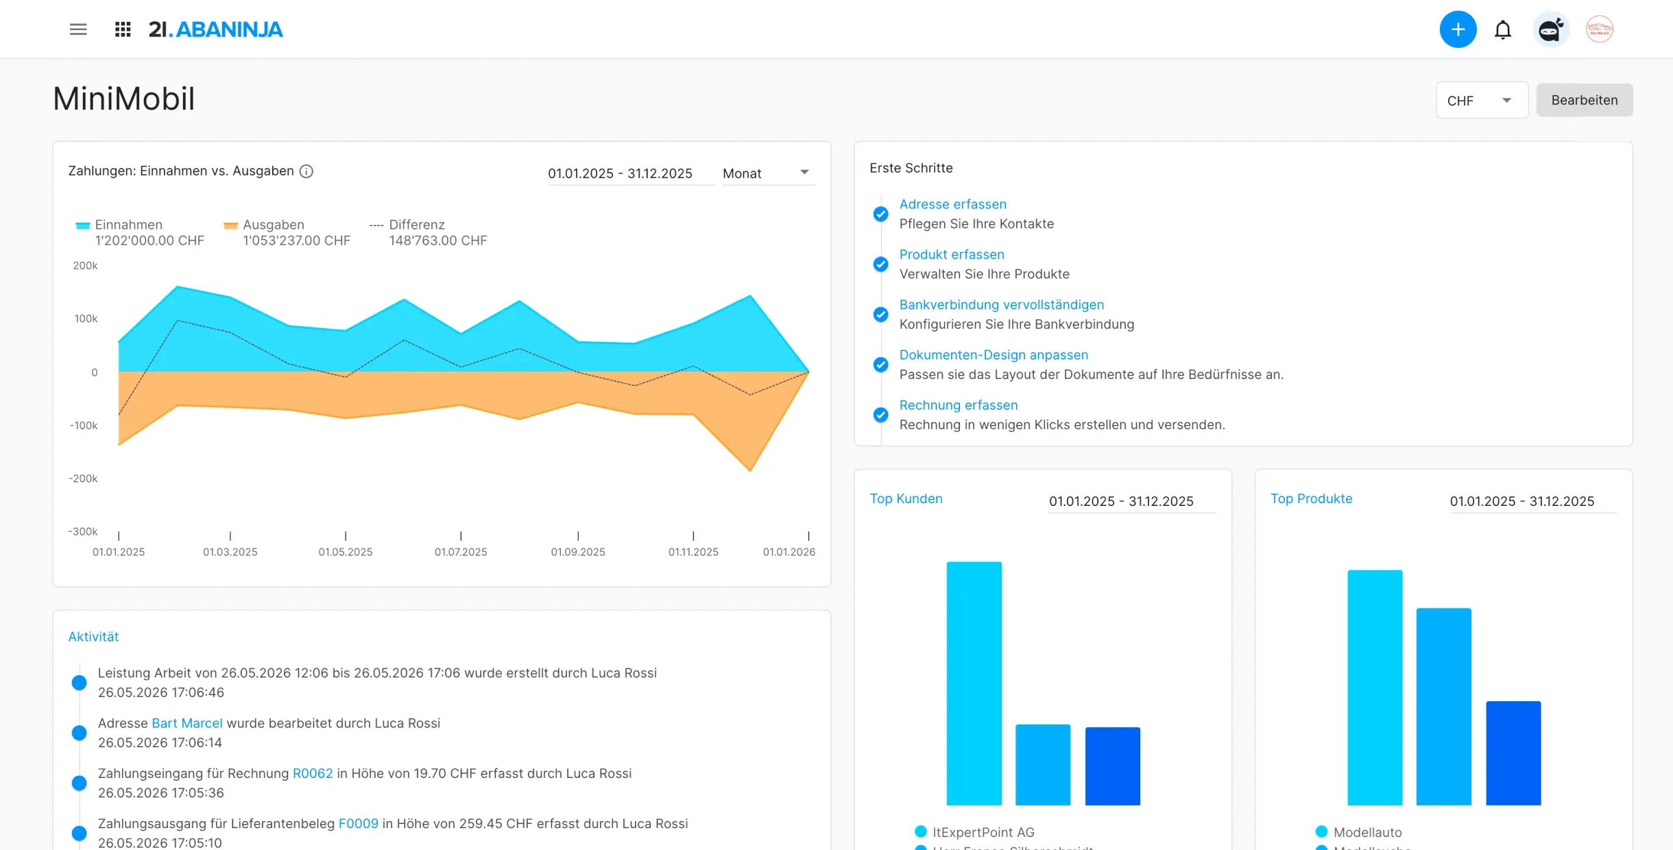Click the dark blue Top Produkte bar
This screenshot has height=850, width=1673.
coord(1513,753)
